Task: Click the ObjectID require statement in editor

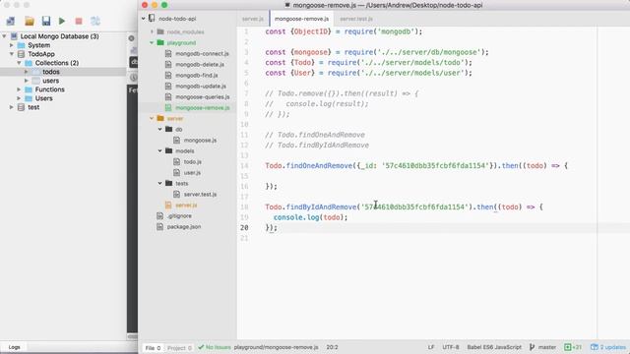Action: tap(344, 31)
